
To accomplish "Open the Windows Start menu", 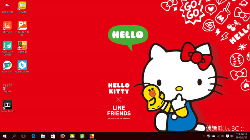I will 5,136.
